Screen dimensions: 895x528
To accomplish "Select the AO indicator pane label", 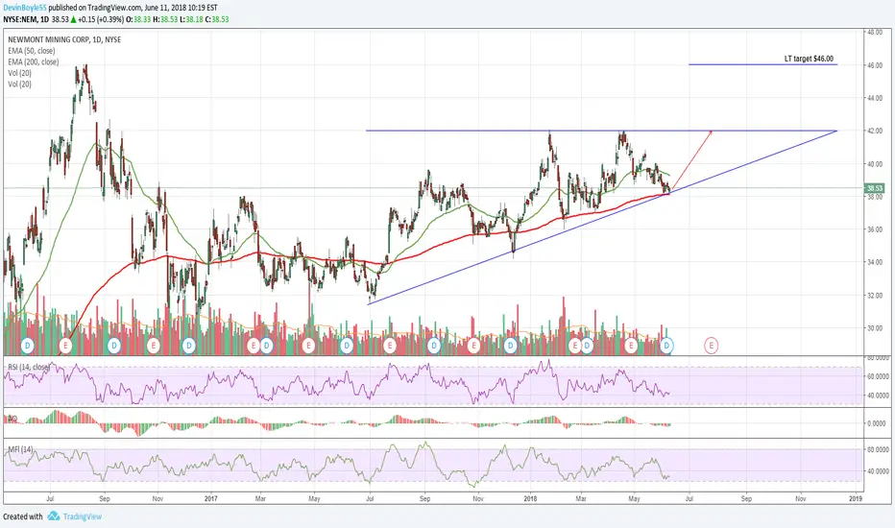I will [x=12, y=419].
